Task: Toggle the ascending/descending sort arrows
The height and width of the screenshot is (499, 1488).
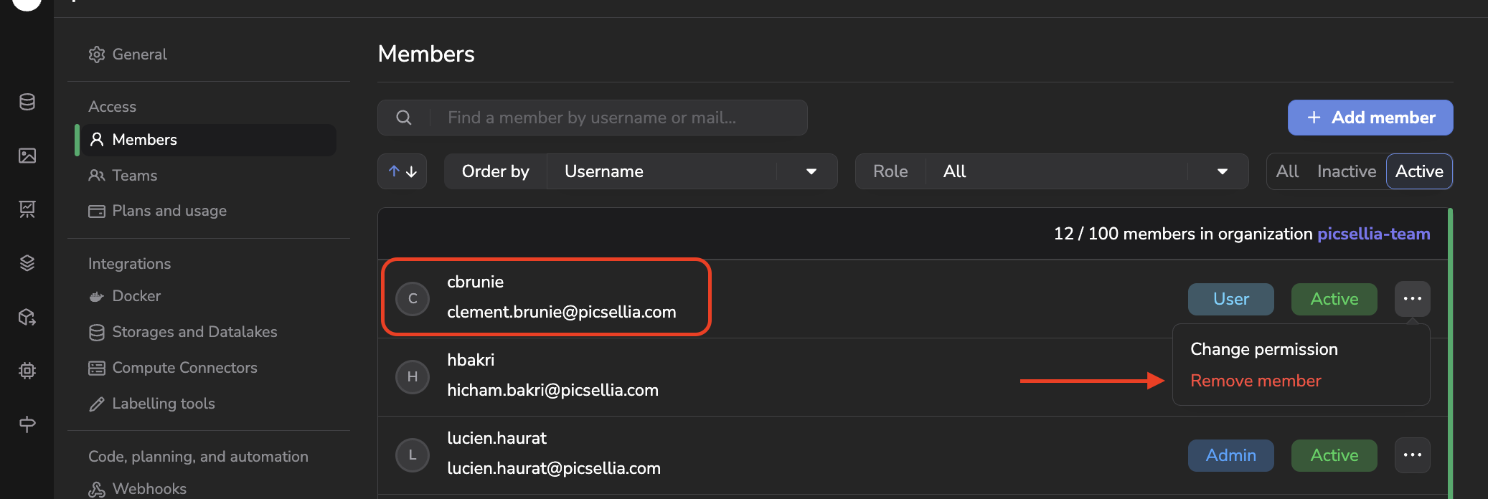Action: coord(402,171)
